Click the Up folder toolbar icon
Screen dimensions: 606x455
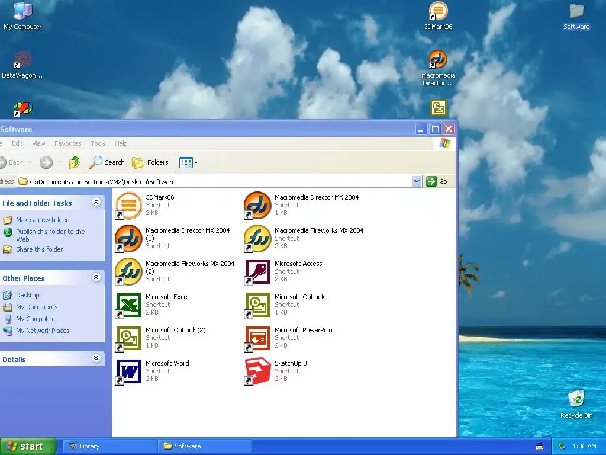tap(75, 162)
